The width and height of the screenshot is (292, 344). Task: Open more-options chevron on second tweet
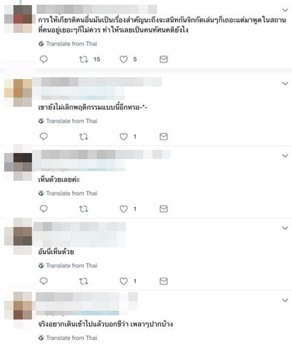(x=285, y=83)
